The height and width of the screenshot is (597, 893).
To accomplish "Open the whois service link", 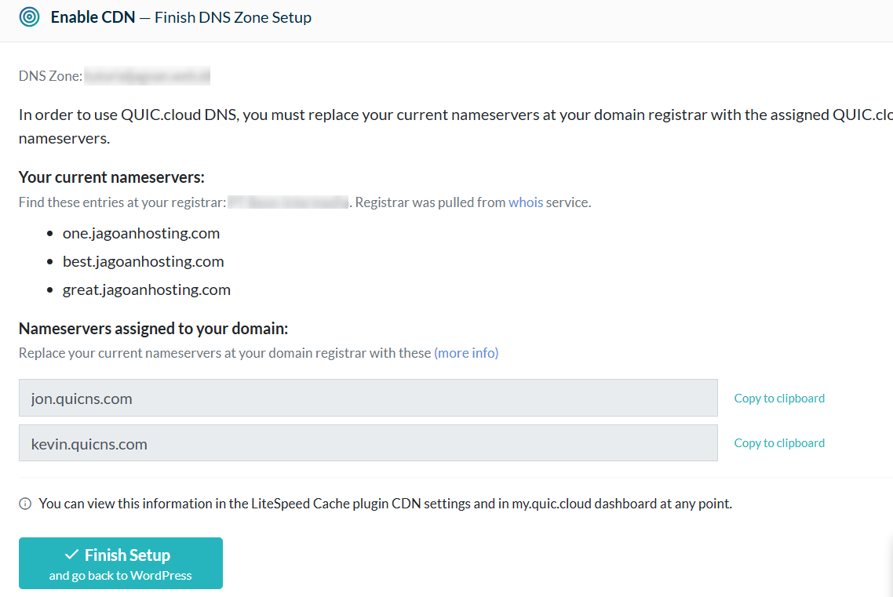I will click(526, 202).
